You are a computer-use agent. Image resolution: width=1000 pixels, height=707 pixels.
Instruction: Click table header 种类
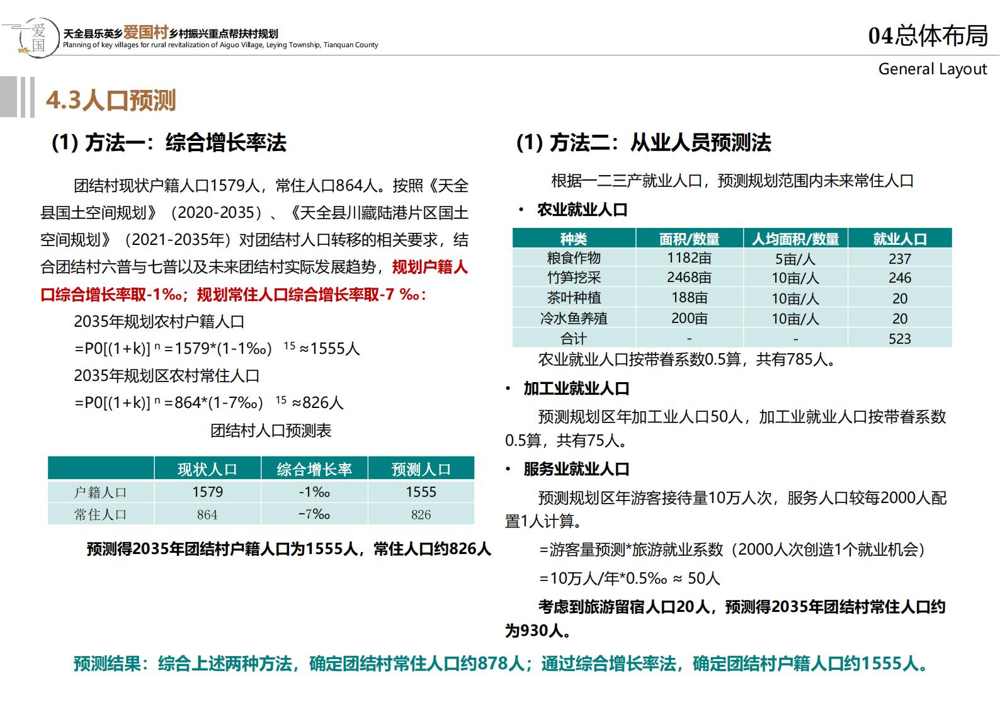pyautogui.click(x=574, y=239)
